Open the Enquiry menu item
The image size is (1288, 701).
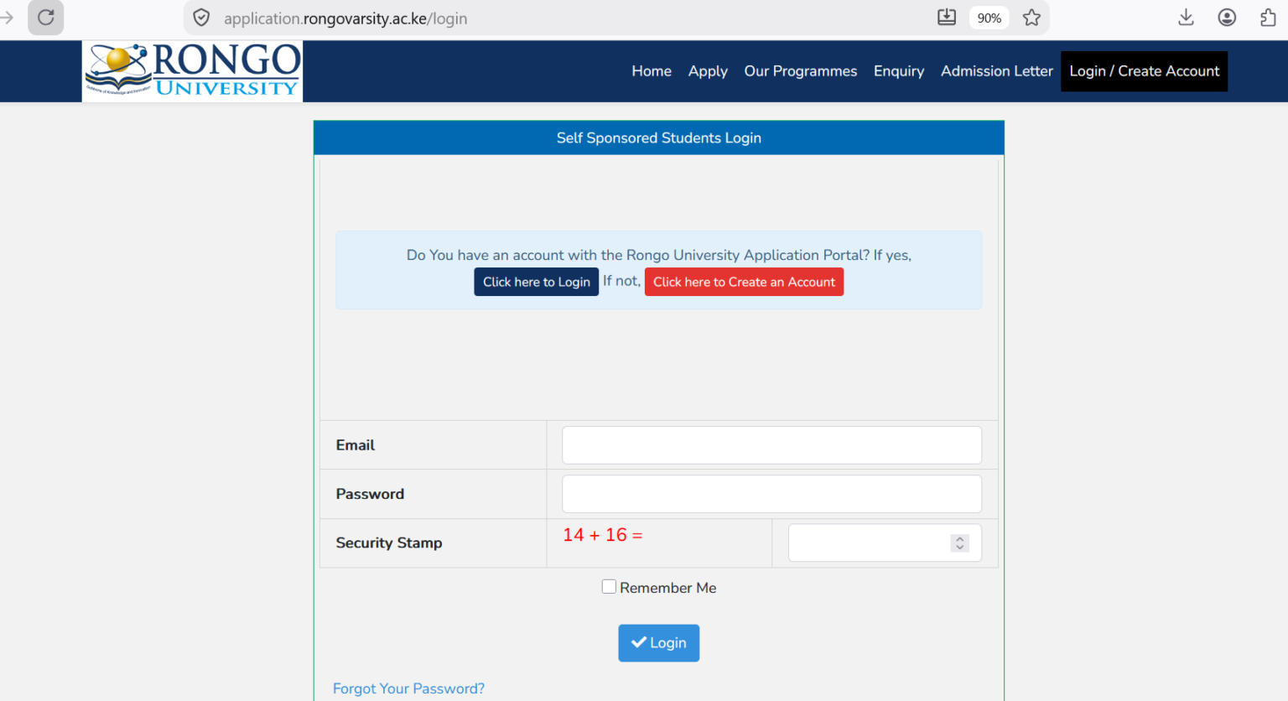(x=899, y=71)
